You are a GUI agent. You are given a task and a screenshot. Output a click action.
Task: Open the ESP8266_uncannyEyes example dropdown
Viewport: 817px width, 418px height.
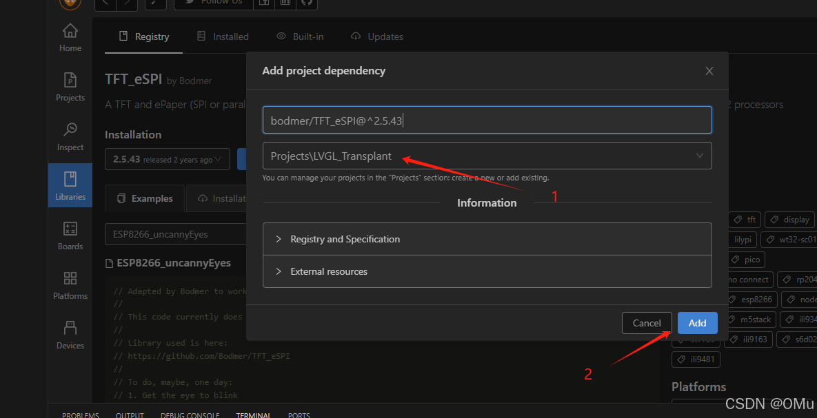(x=176, y=234)
